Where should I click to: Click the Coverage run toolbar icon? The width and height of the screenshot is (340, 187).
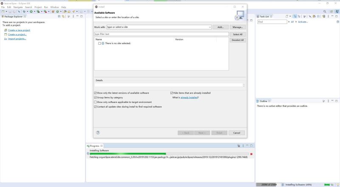[x=38, y=11]
